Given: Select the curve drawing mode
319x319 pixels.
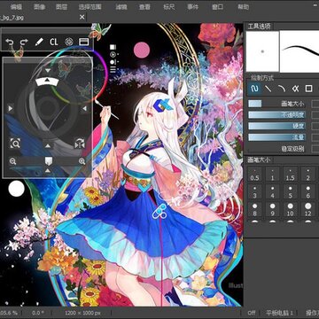Looking at the screenshot, I should coord(282,89).
